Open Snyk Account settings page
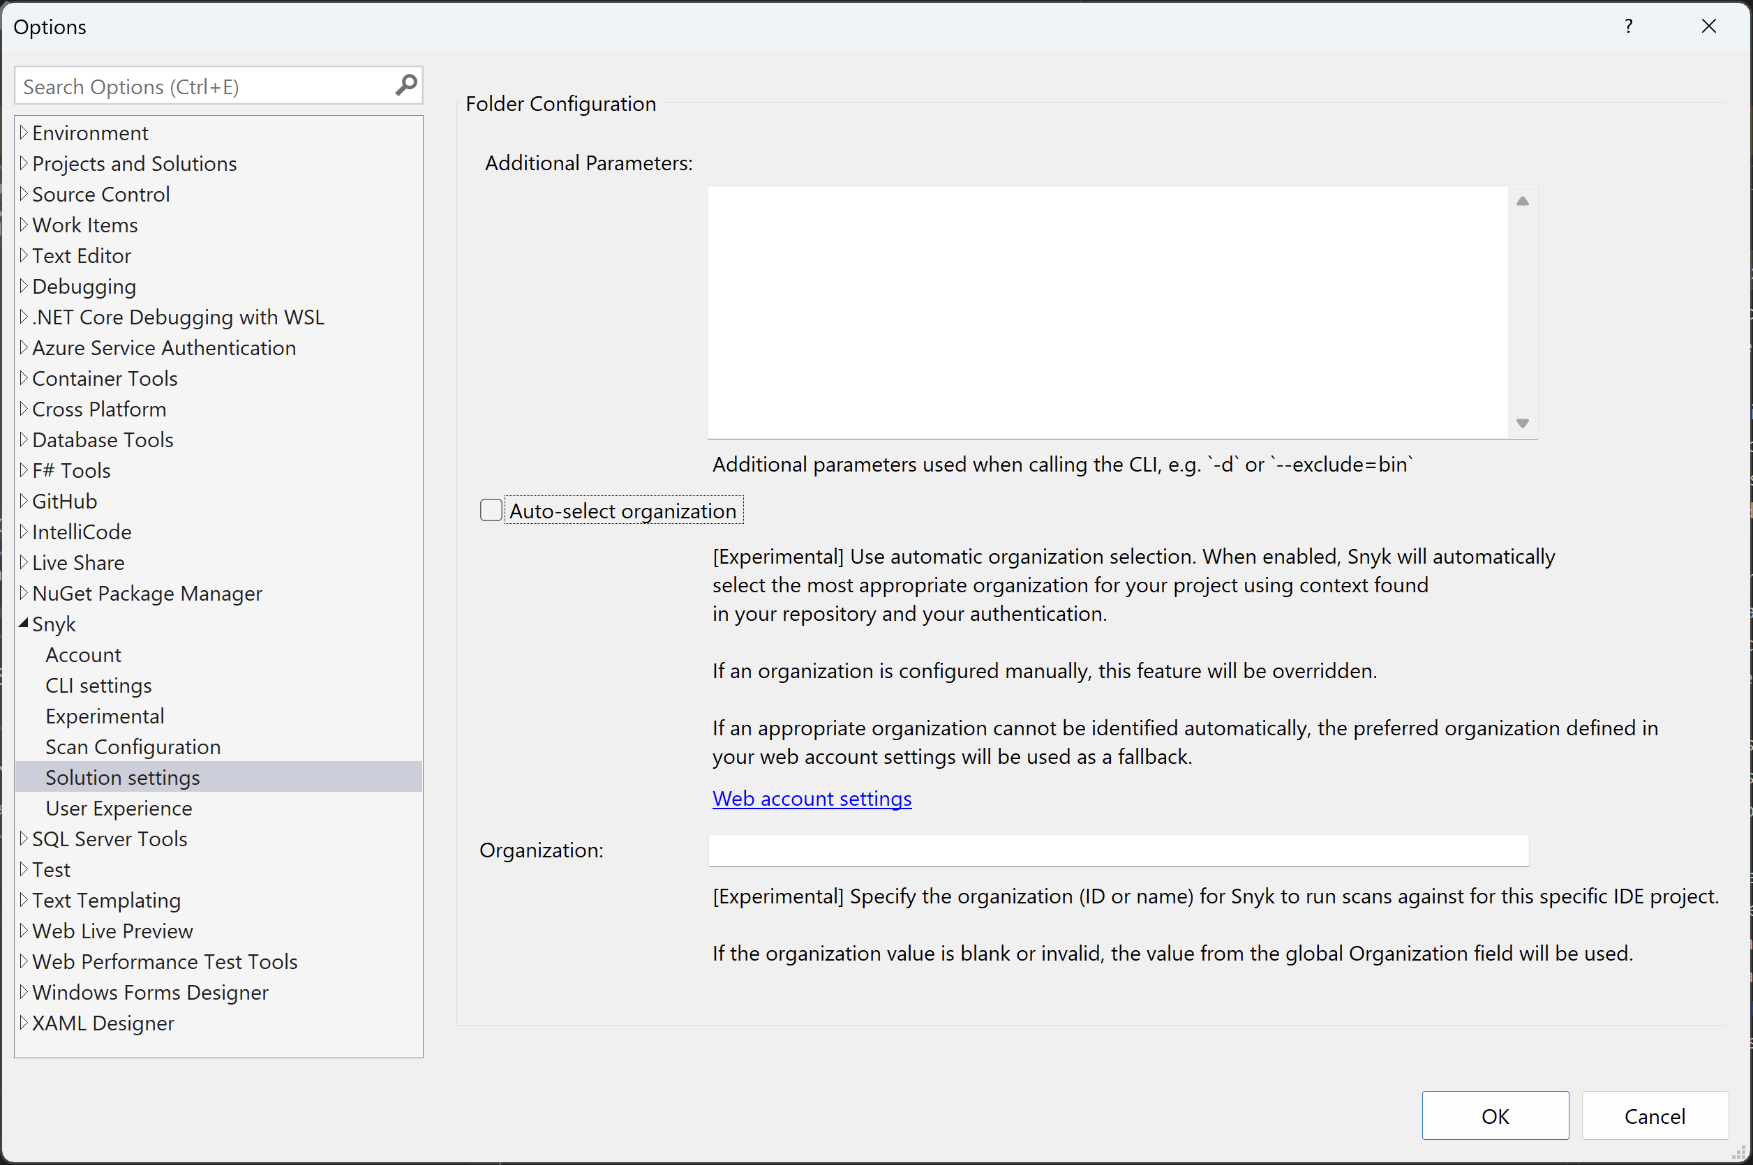This screenshot has height=1165, width=1753. (83, 654)
